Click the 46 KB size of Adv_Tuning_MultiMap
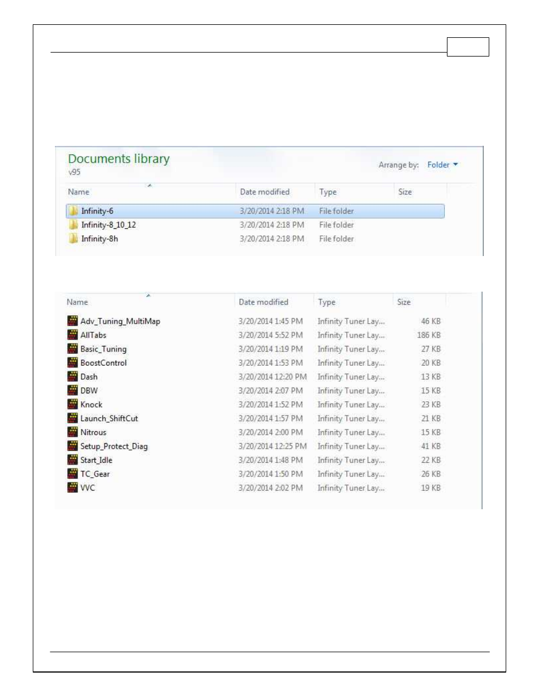Image resolution: width=539 pixels, height=698 pixels. (x=431, y=321)
